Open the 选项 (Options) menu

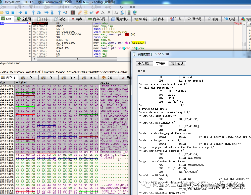pos(95,7)
